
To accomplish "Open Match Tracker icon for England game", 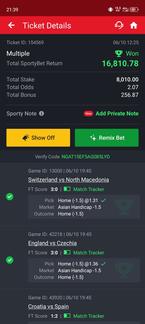I will (67, 253).
